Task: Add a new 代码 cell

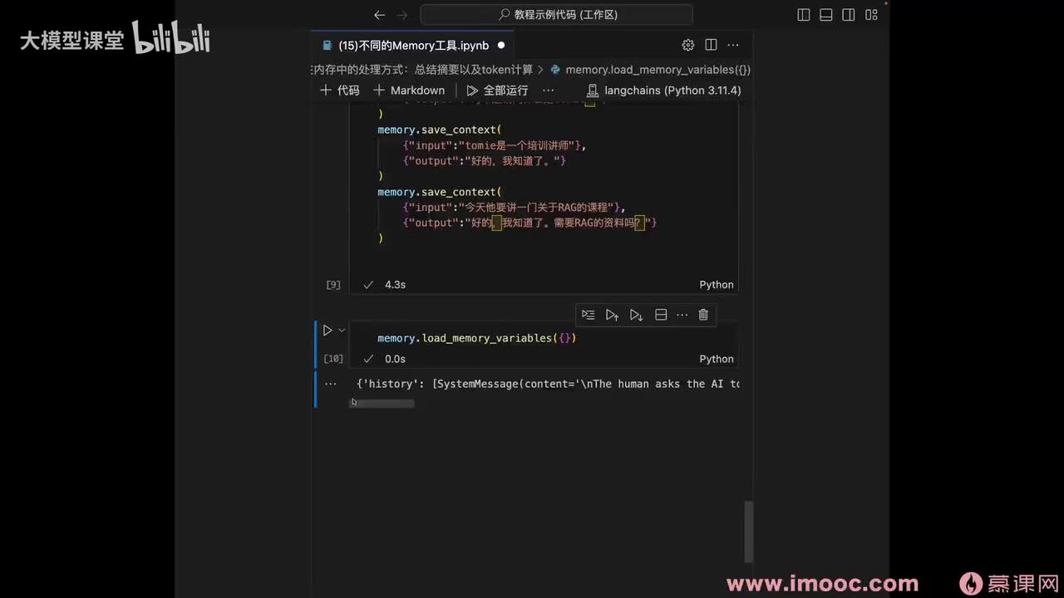Action: click(340, 90)
